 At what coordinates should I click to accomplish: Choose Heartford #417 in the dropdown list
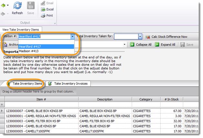[x=29, y=46]
